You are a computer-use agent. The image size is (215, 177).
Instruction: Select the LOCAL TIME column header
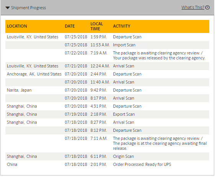[97, 26]
